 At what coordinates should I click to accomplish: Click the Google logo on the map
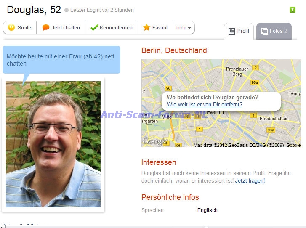[x=155, y=141]
